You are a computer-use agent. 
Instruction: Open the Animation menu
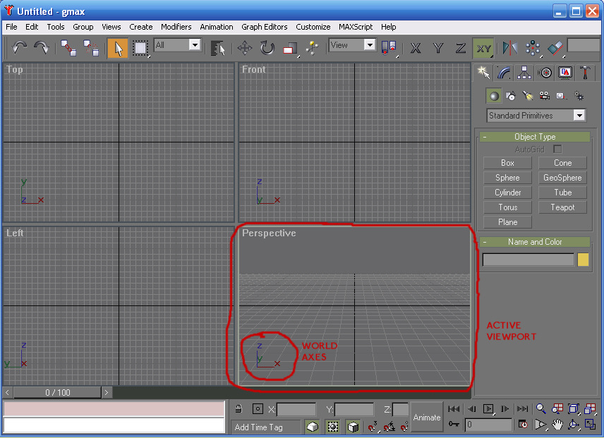point(216,27)
